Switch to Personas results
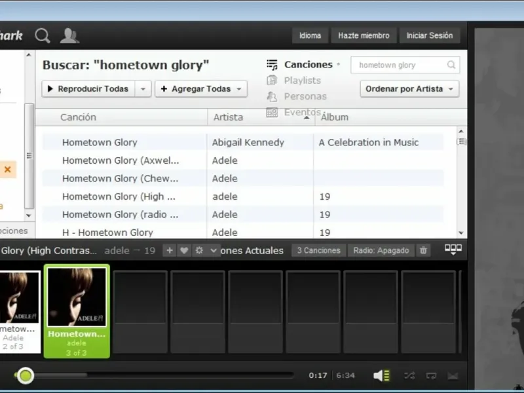This screenshot has width=524, height=393. pos(305,96)
